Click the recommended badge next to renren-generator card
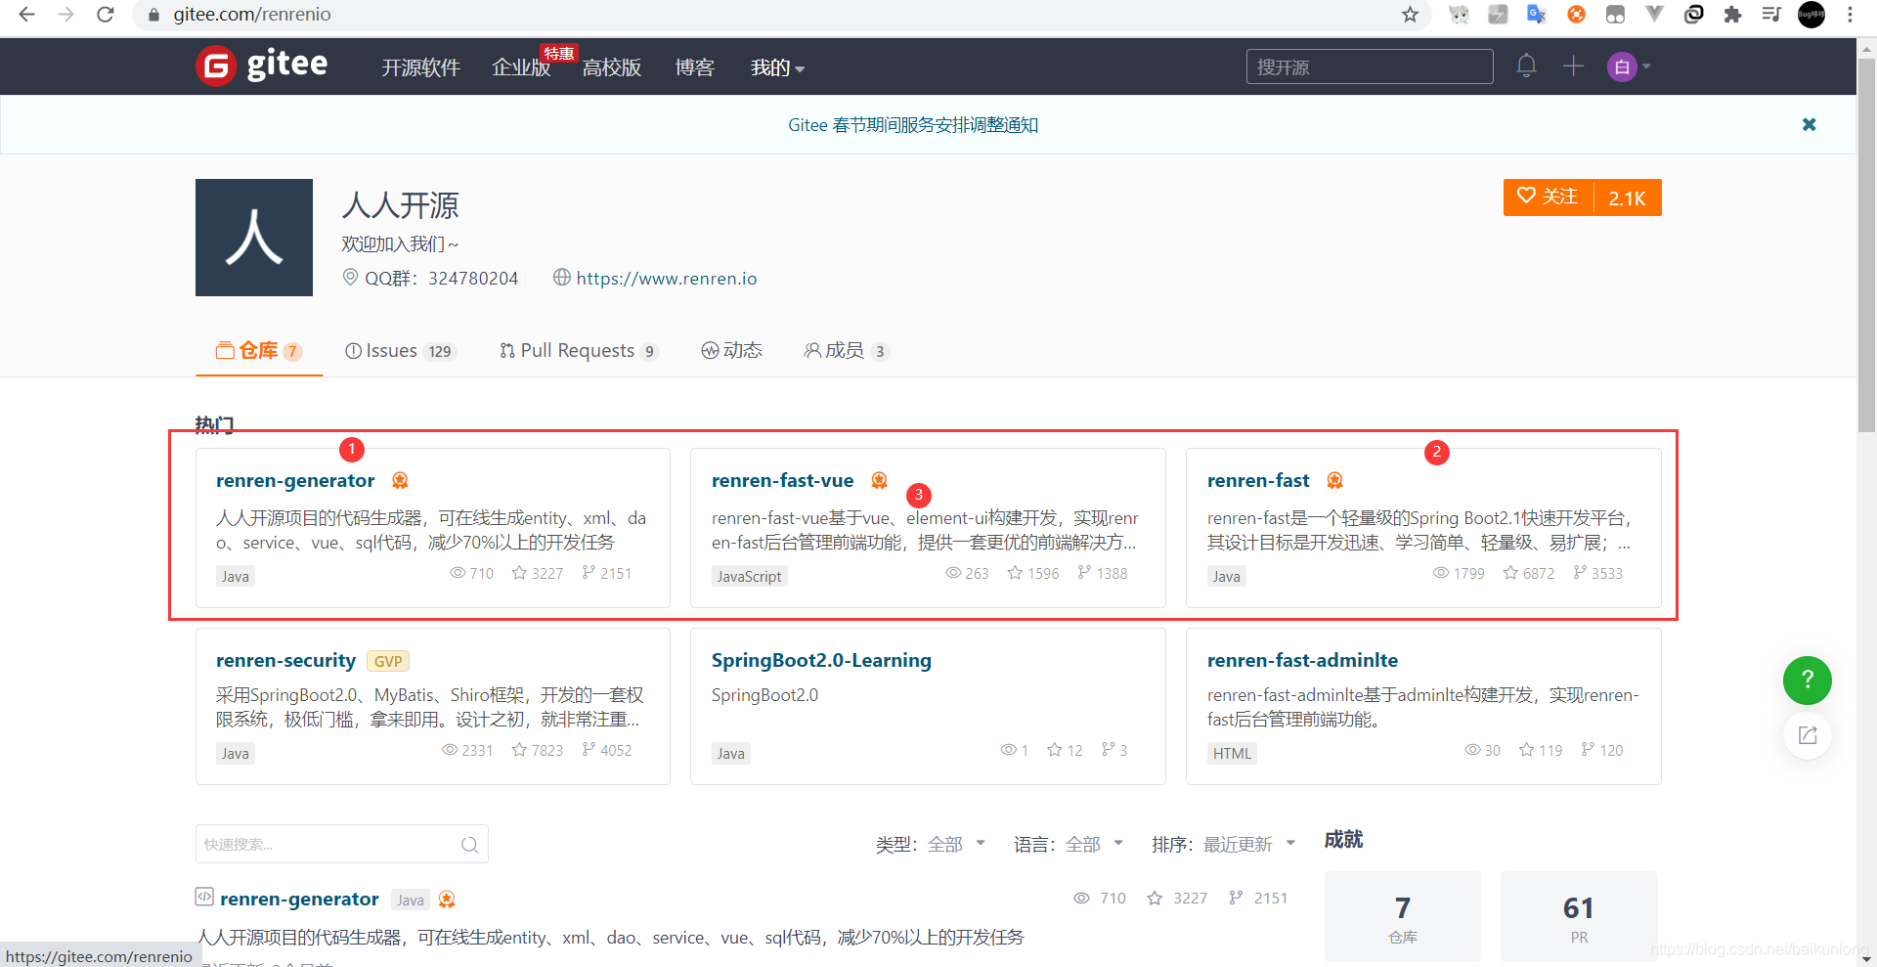Viewport: 1877px width, 967px height. 400,480
